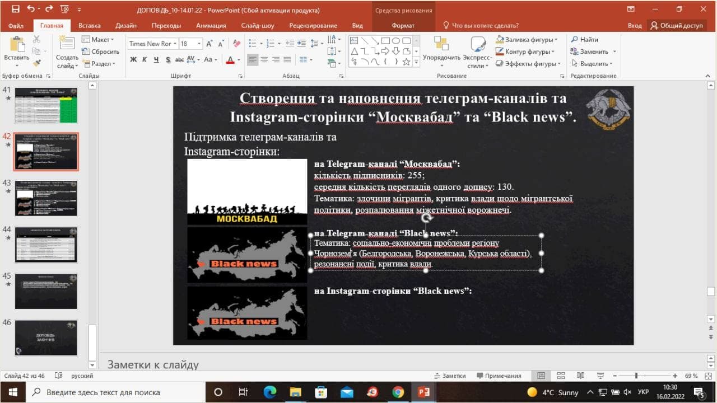Image resolution: width=717 pixels, height=403 pixels.
Task: Open the spell-check status icon
Action: pyautogui.click(x=58, y=376)
